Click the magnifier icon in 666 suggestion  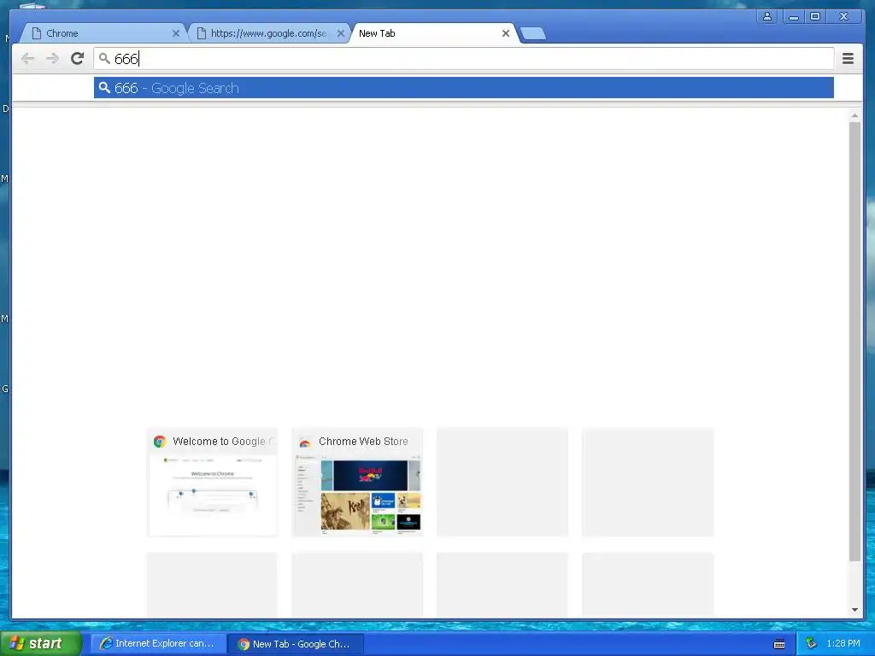coord(104,88)
